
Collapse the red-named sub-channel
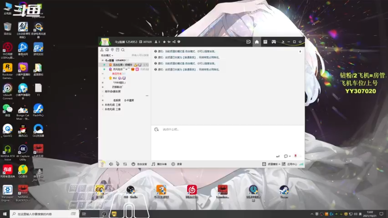tap(103, 74)
